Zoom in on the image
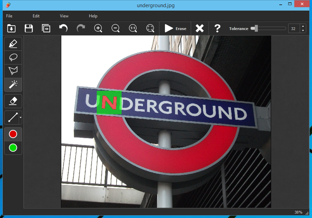Screen dimensions: 312x218 pyautogui.click(x=98, y=29)
